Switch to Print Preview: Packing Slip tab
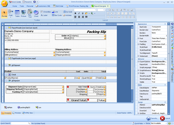The image size is (174, 125). click(77, 6)
